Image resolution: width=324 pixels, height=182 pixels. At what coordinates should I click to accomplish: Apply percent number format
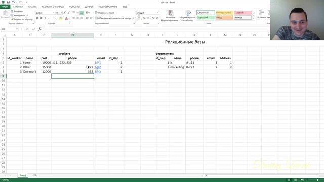pyautogui.click(x=144, y=18)
